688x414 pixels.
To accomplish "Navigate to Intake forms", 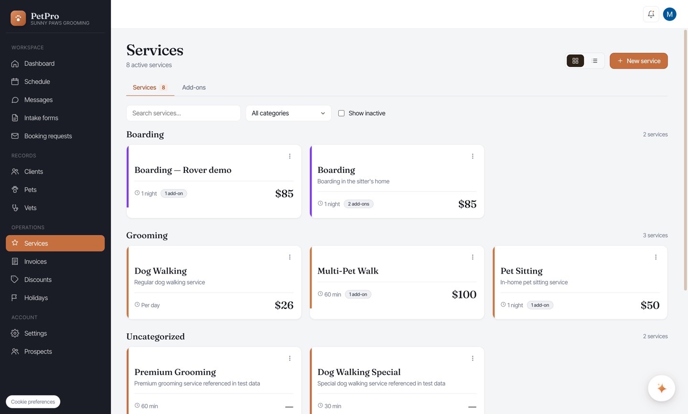I will pos(55,118).
